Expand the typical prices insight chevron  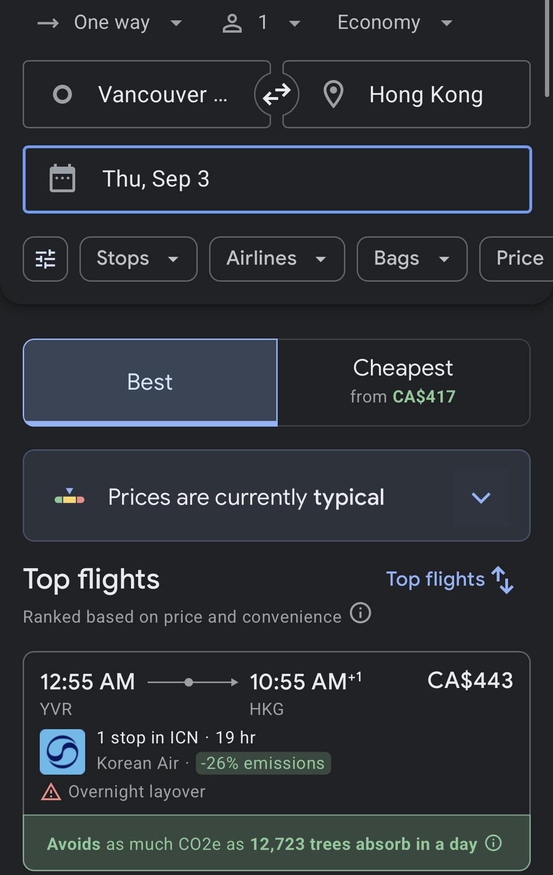coord(481,497)
